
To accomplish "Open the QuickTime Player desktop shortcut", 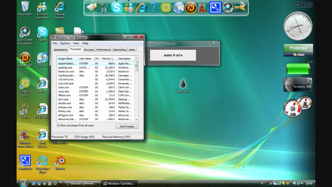I will 43,164.
